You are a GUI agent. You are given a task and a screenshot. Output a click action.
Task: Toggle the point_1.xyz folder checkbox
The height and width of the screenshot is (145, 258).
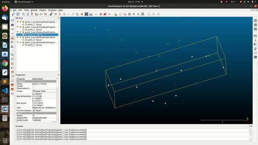click(21, 22)
